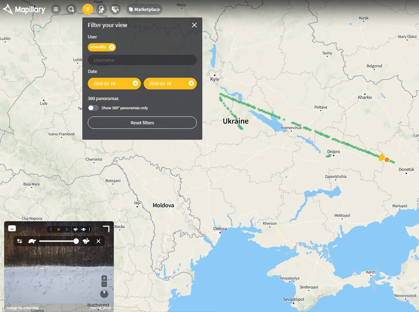Click the Donetsk city label
Viewport: 419px width, 312px height.
point(407,169)
